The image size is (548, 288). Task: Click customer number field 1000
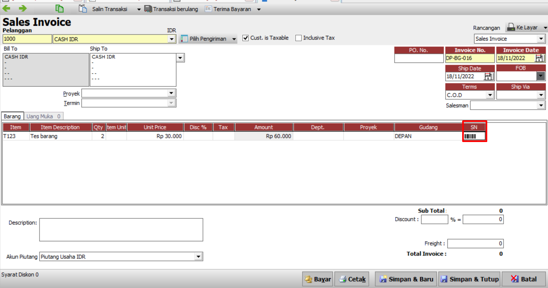coord(27,39)
